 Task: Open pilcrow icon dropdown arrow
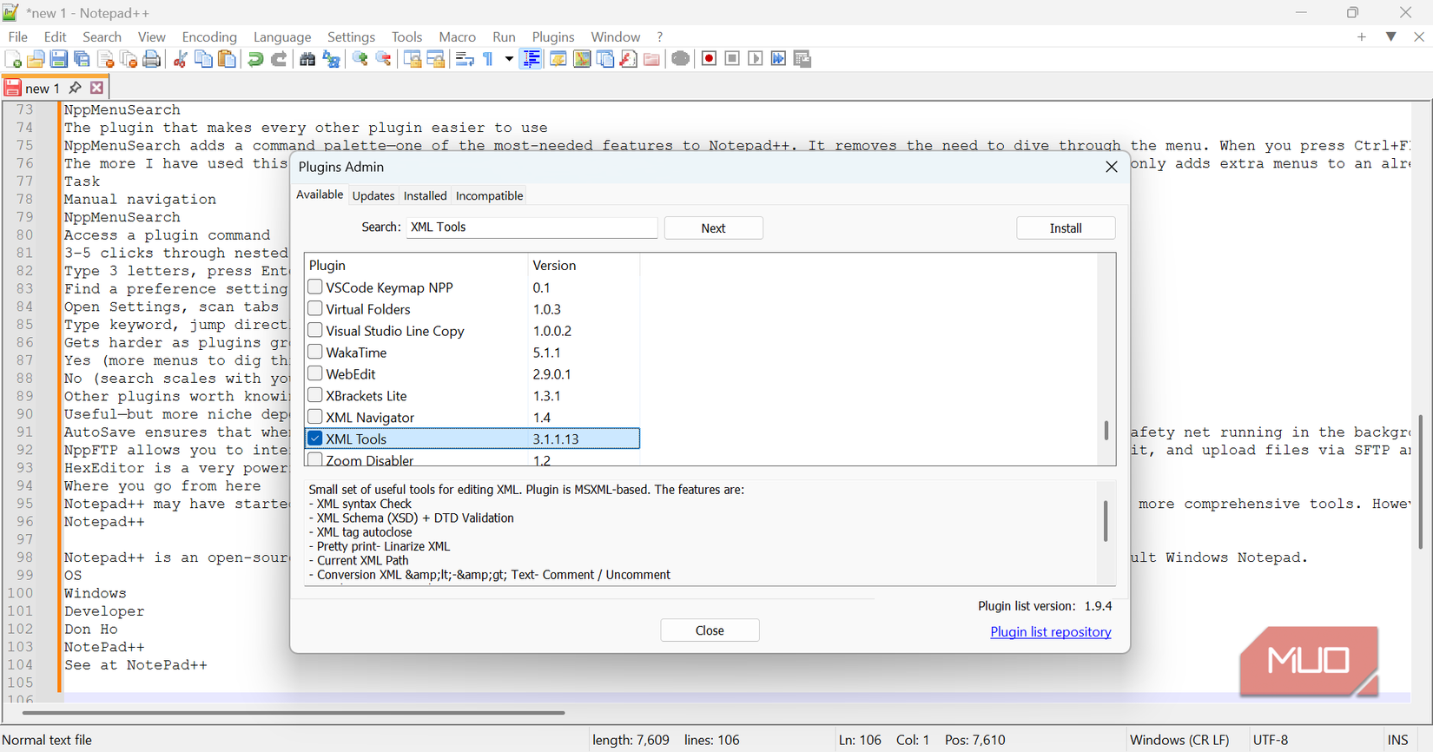[509, 59]
